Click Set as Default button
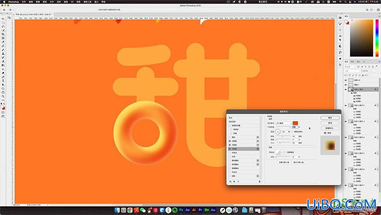This screenshot has height=215, width=381. click(284, 162)
